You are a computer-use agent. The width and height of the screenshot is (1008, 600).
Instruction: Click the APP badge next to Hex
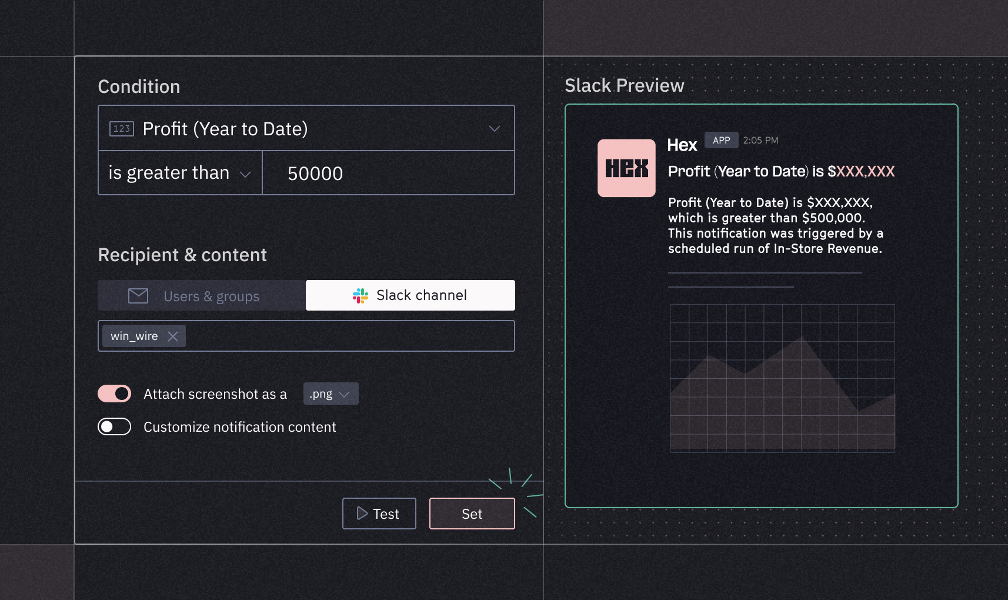721,140
